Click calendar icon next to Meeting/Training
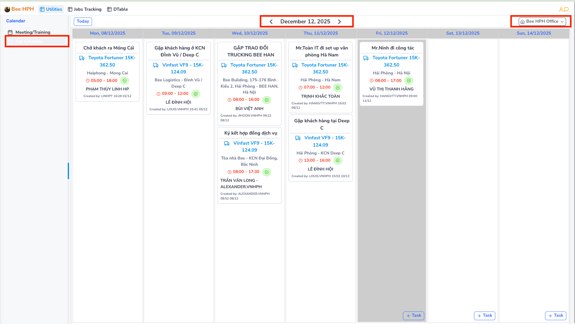Viewport: 575px width, 324px height. pos(10,32)
